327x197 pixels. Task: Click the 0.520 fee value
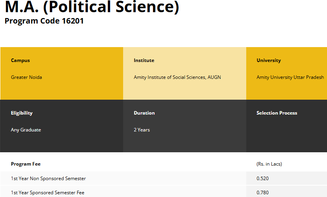(x=262, y=179)
